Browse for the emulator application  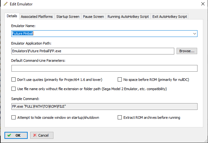click(x=187, y=51)
